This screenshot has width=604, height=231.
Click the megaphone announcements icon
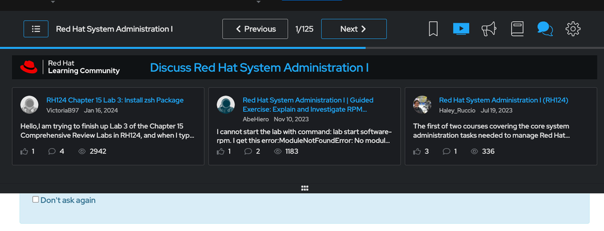pos(489,29)
